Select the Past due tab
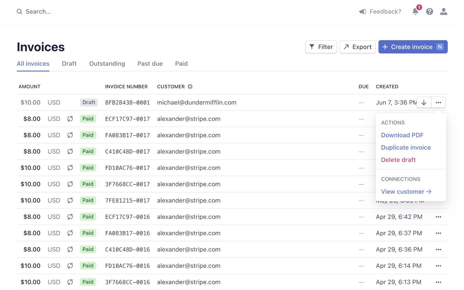This screenshot has height=290, width=464. click(x=150, y=64)
